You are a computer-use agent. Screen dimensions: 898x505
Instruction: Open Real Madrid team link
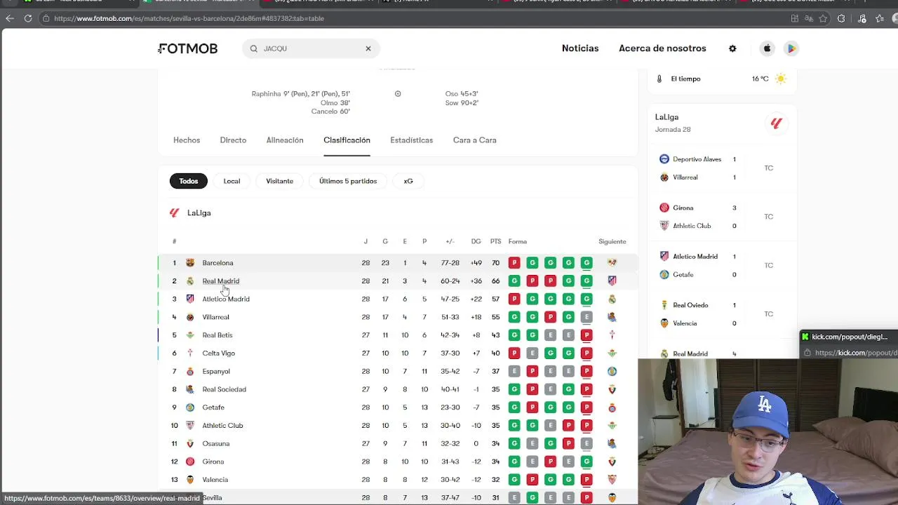pyautogui.click(x=220, y=281)
